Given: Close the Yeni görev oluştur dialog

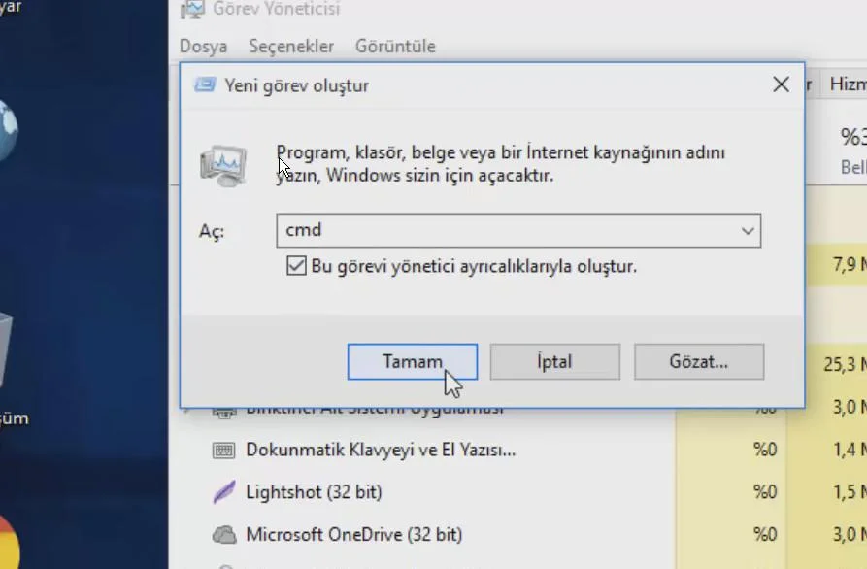Looking at the screenshot, I should (781, 85).
